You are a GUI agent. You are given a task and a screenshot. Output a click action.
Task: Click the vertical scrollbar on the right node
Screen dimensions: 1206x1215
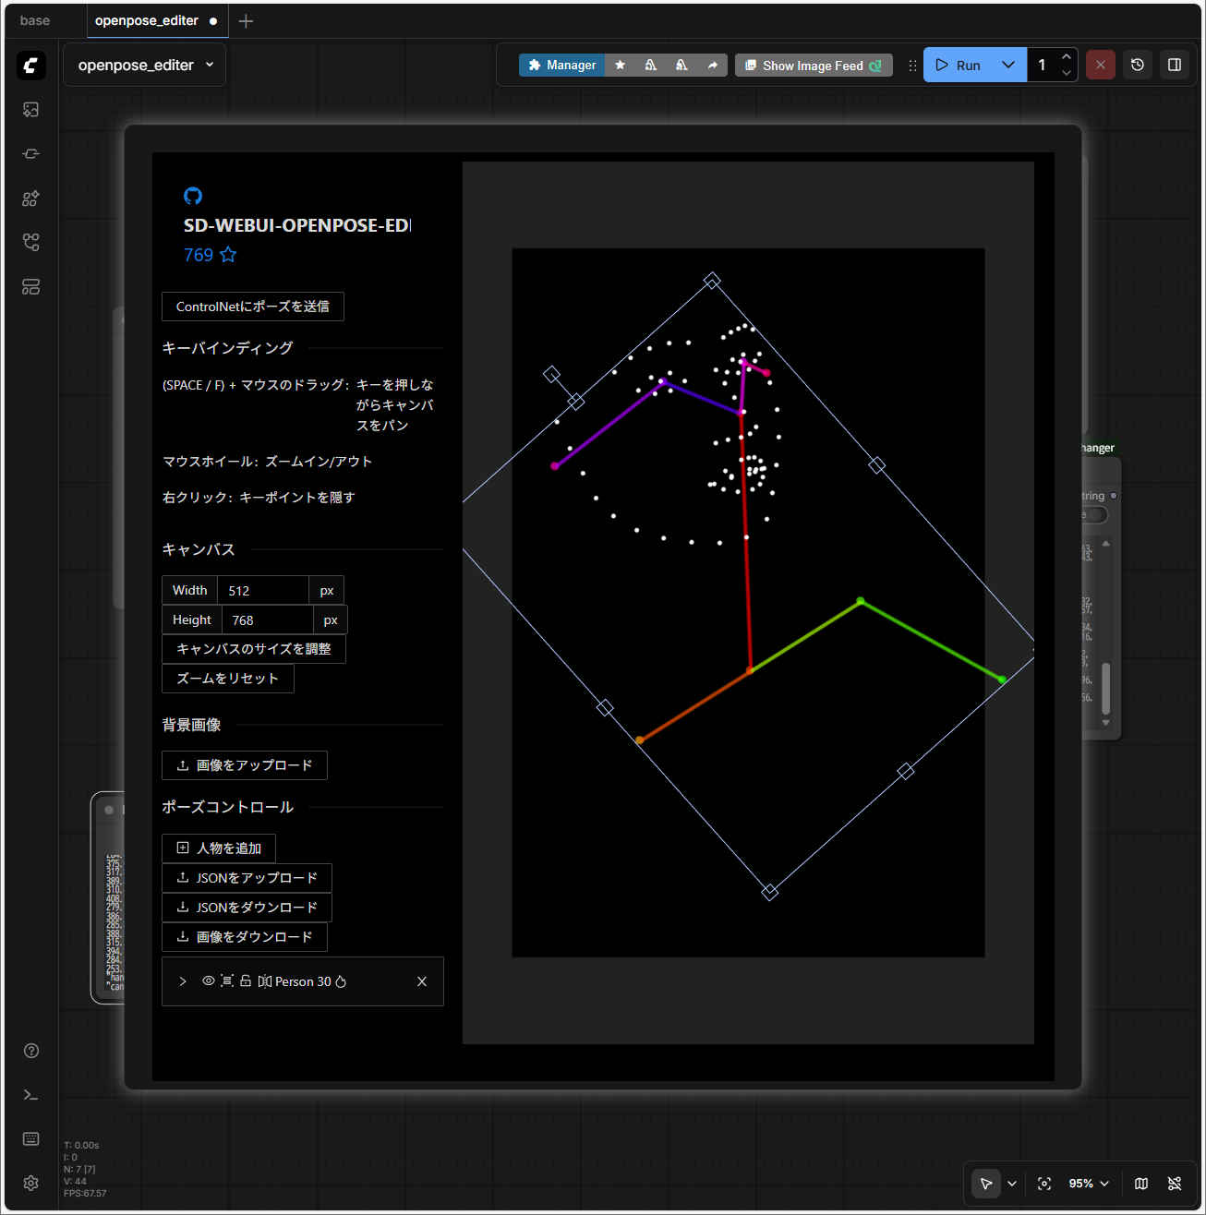1105,688
